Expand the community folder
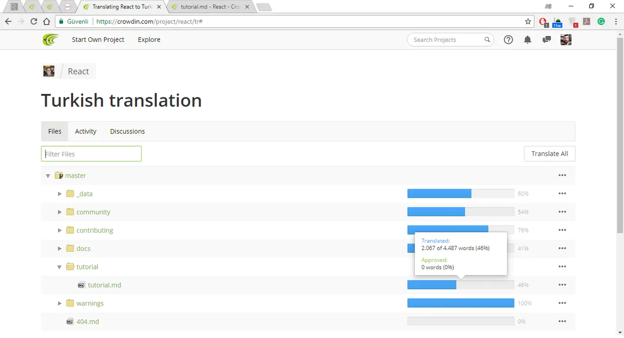The width and height of the screenshot is (624, 338). 59,212
